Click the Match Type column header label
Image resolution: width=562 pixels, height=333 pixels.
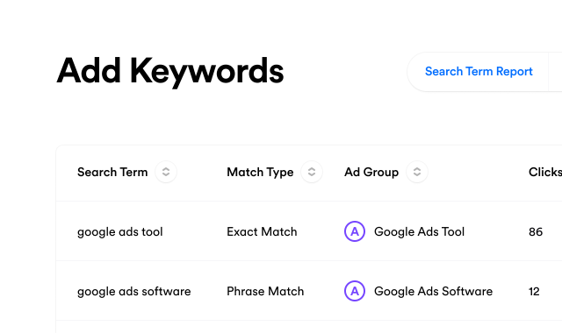point(260,172)
